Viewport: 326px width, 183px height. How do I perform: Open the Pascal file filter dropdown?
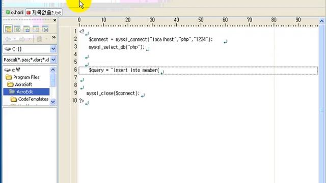tap(53, 60)
